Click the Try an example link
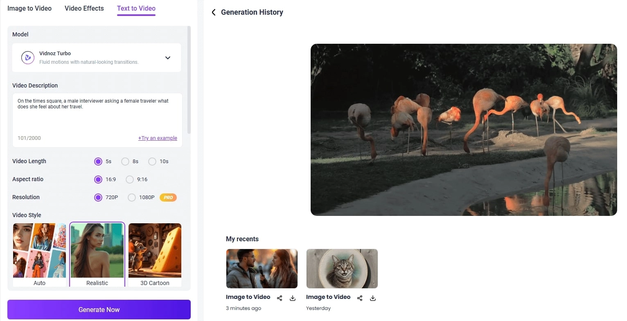This screenshot has width=627, height=321. pos(158,138)
